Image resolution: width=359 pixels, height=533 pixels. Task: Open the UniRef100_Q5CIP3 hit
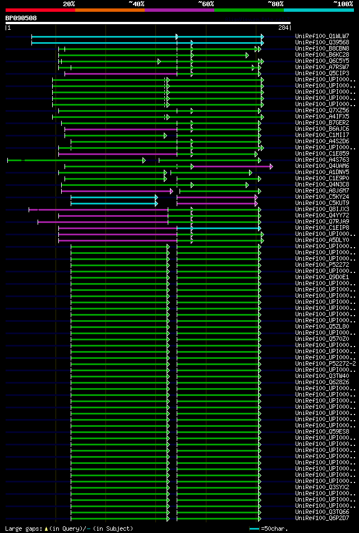point(322,74)
